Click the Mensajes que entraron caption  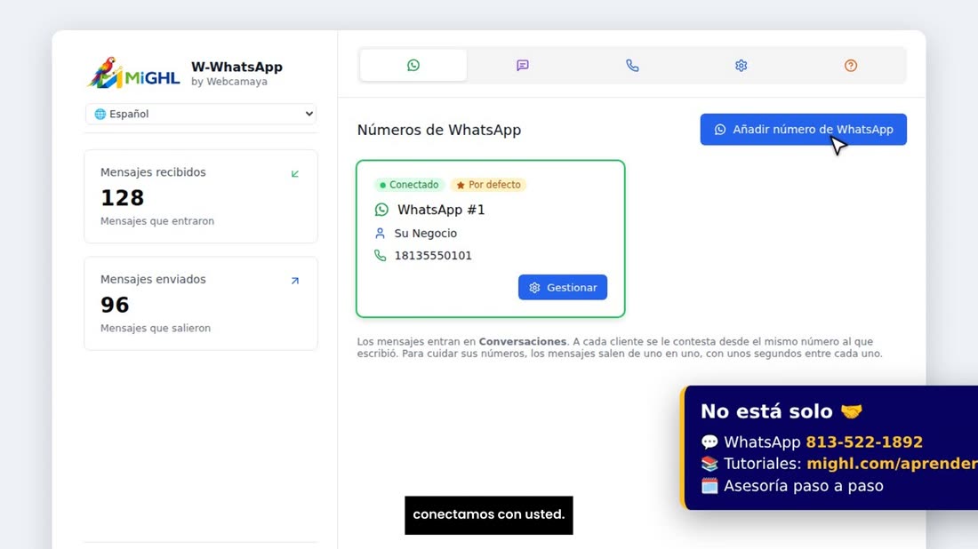pos(157,221)
